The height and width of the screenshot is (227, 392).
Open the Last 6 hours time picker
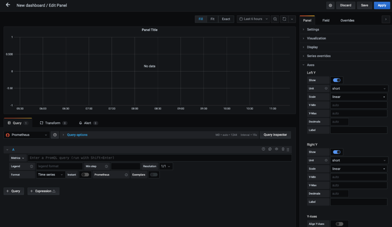coord(253,19)
